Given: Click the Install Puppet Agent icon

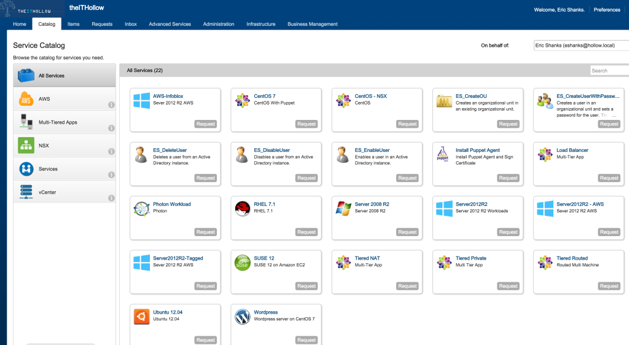Looking at the screenshot, I should coord(444,154).
